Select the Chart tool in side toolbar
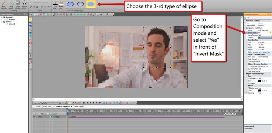 point(31,53)
